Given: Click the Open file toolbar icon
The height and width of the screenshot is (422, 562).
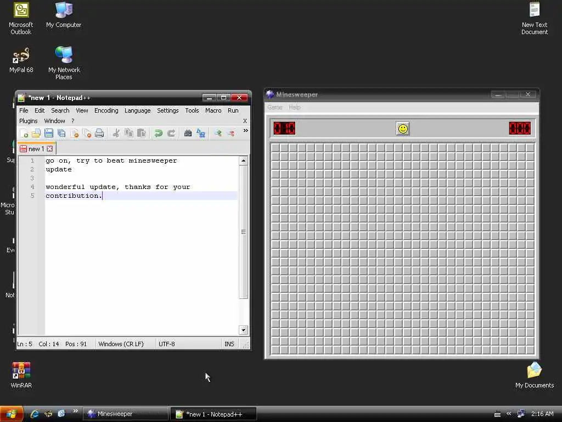Looking at the screenshot, I should click(x=36, y=134).
